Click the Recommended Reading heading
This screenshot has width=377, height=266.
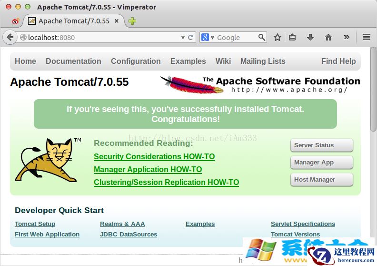click(143, 143)
